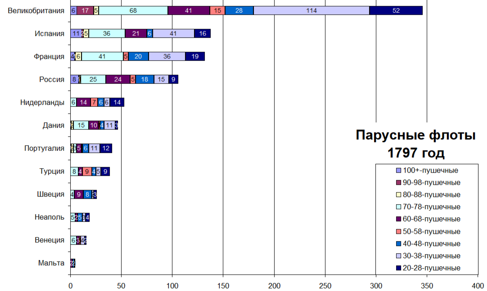Select Испания bar segment labeled 36
This screenshot has height=291, width=487.
pos(107,34)
